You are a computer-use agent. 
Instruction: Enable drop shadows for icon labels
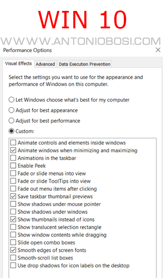pyautogui.click(x=13, y=265)
